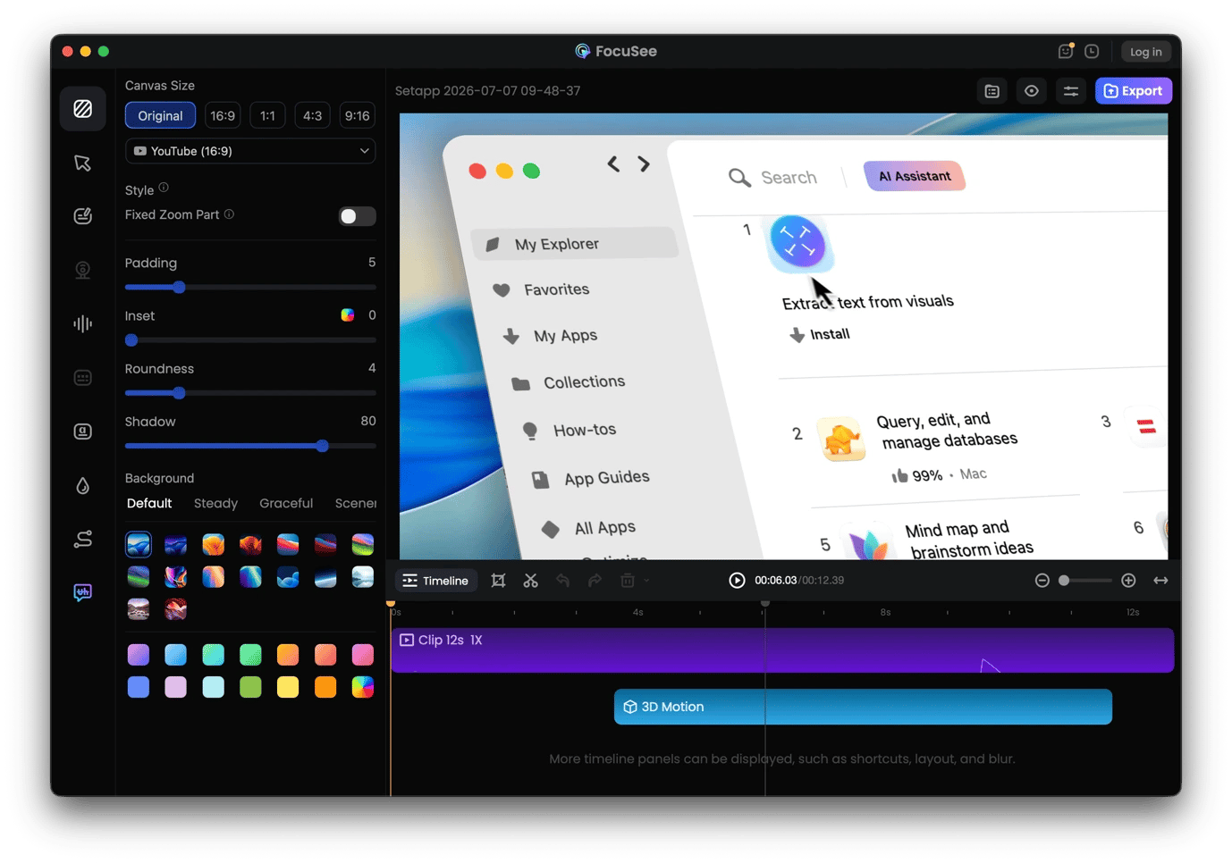The height and width of the screenshot is (863, 1232).
Task: Open the captions speech-bubble sidebar icon
Action: tap(83, 592)
